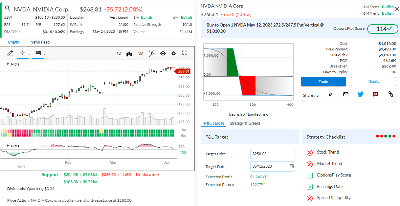This screenshot has height=206, width=400.
Task: Open the candlestick chart type selector
Action: click(129, 53)
